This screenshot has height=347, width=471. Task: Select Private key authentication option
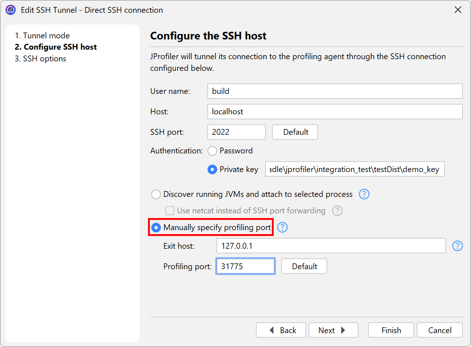click(212, 169)
